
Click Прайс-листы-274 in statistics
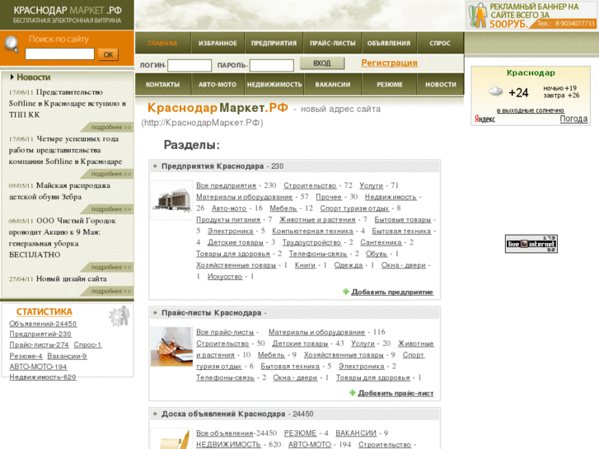(39, 344)
